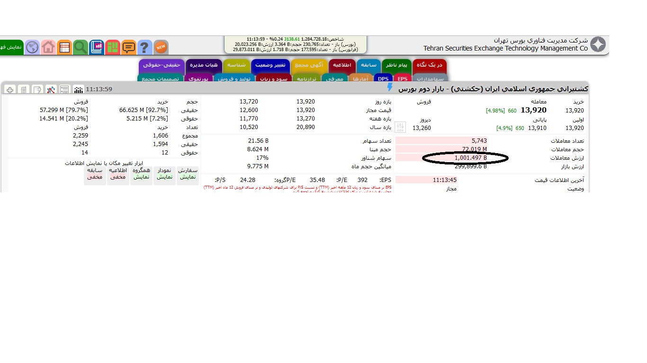647x363 pixels.
Task: Go to the pink home icon
Action: click(48, 47)
